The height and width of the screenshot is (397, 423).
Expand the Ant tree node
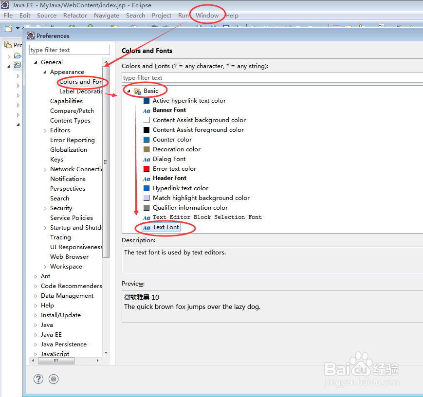point(36,276)
